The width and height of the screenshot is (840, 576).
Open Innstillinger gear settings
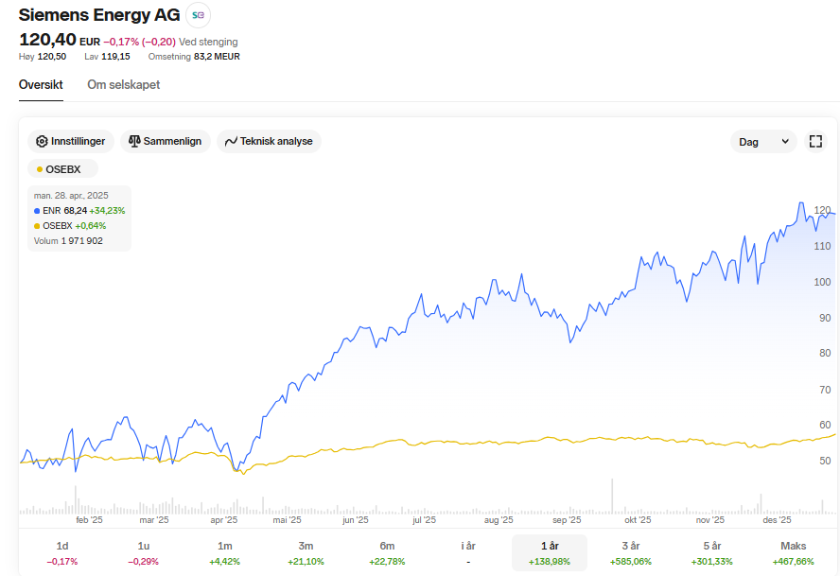coord(72,141)
